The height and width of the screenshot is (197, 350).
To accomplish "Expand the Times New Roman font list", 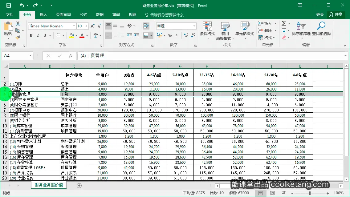I will coord(74,26).
